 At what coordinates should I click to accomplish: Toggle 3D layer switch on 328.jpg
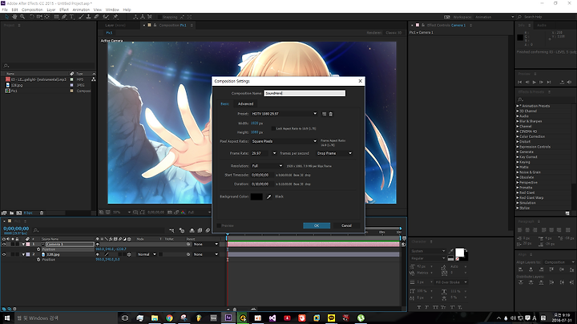(129, 254)
